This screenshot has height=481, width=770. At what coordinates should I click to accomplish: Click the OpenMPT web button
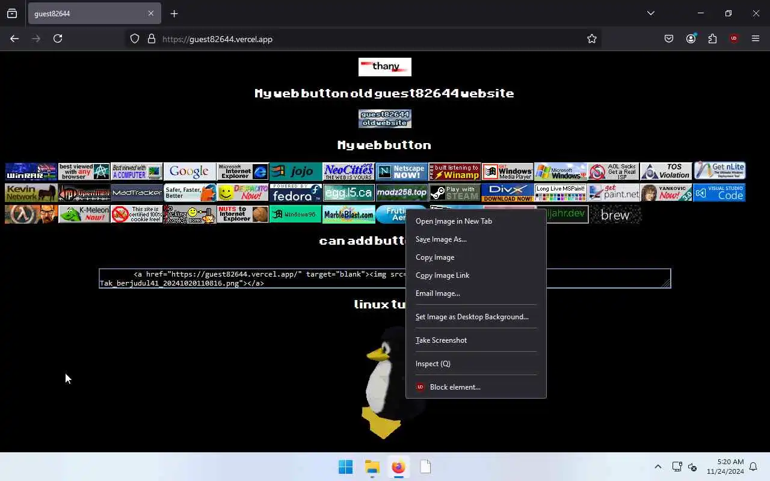click(x=84, y=193)
